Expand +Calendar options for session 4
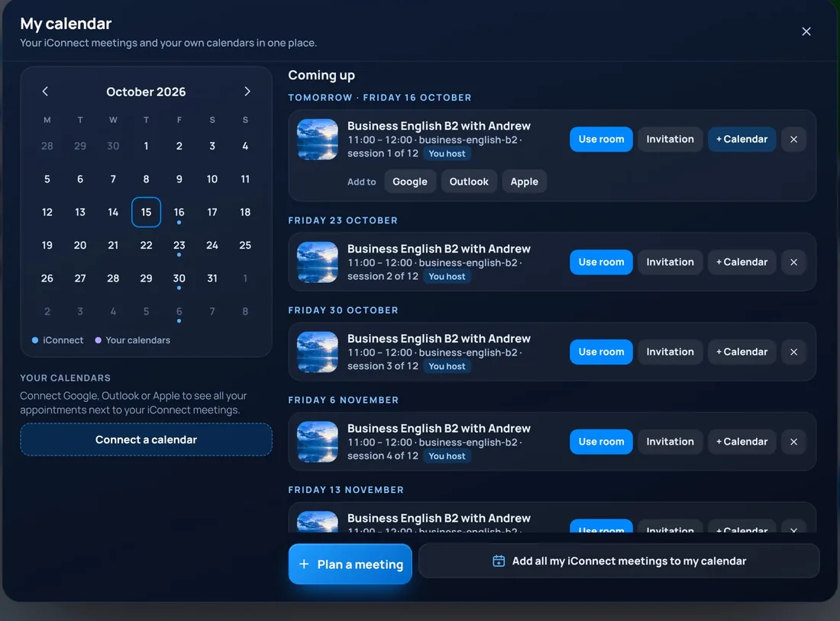840x621 pixels. 742,442
